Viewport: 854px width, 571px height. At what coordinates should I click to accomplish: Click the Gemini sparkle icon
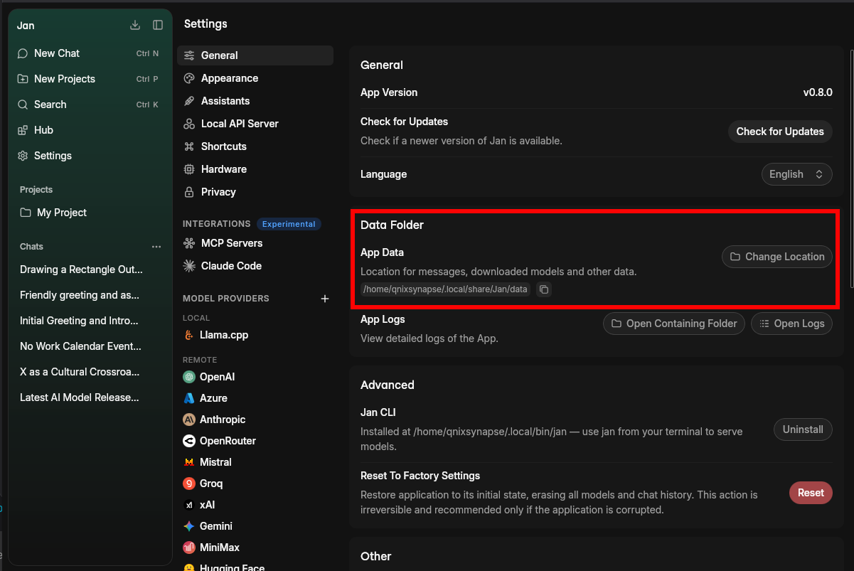tap(188, 526)
